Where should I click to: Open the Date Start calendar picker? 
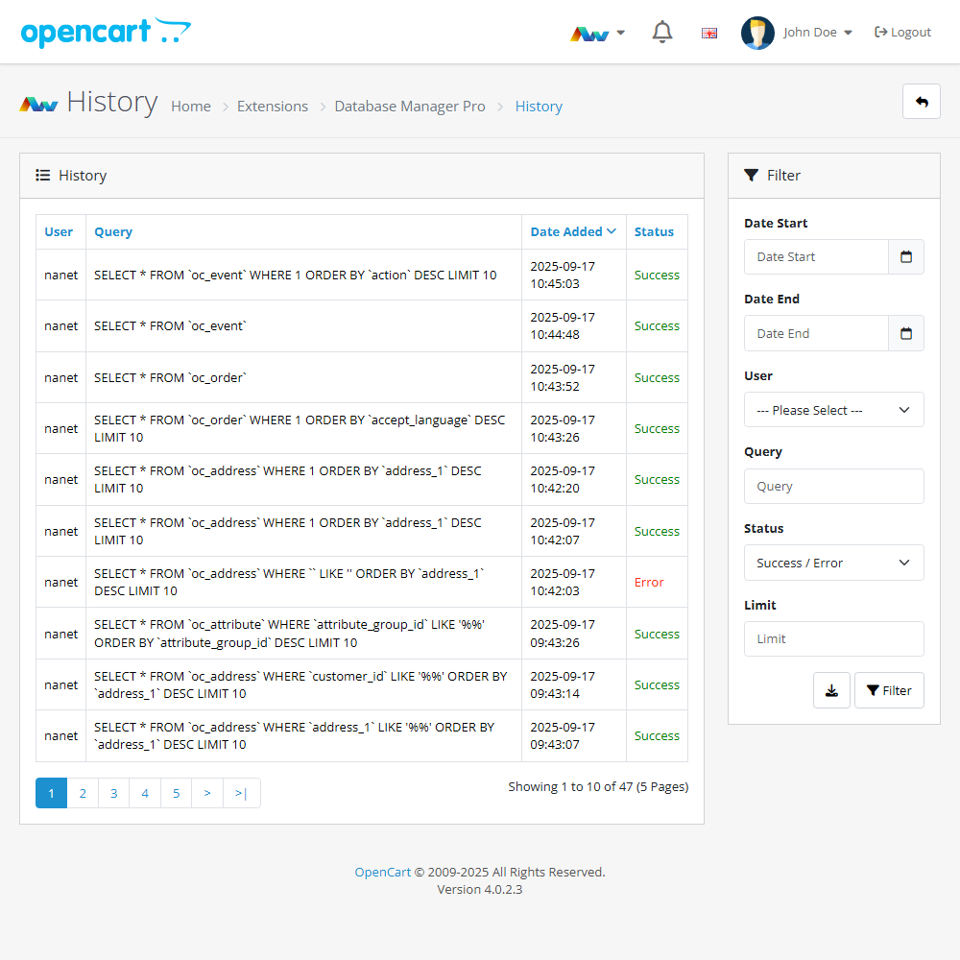coord(905,257)
